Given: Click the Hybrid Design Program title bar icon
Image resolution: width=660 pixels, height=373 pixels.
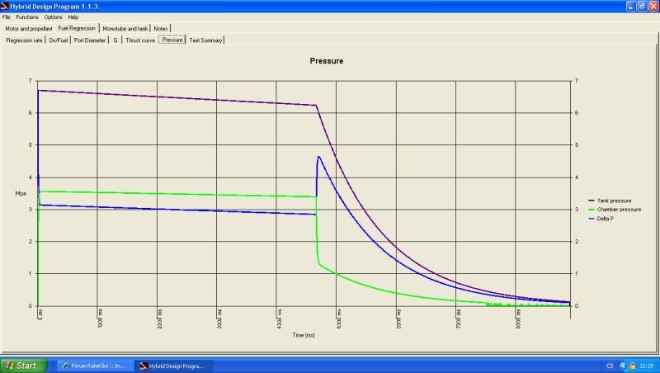Looking at the screenshot, I should pos(6,6).
